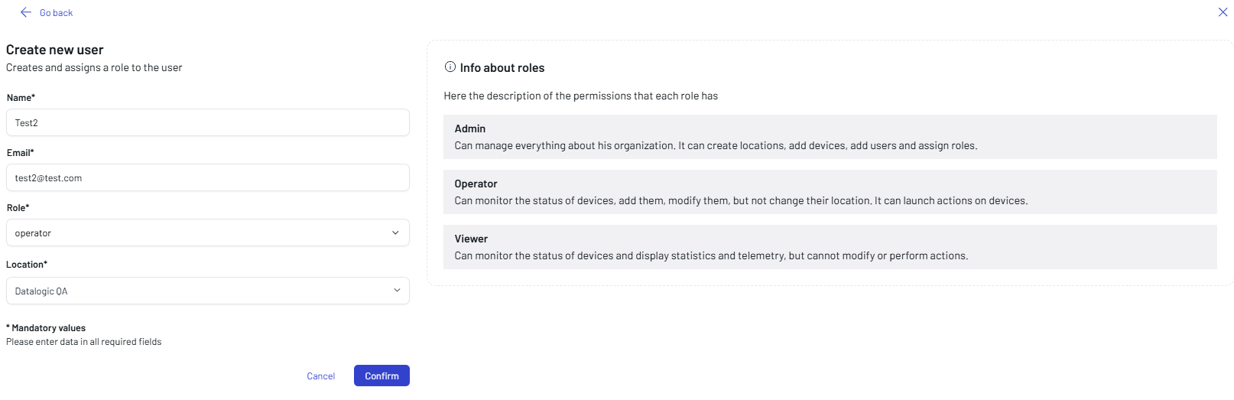Click the back arrow icon

click(x=25, y=12)
